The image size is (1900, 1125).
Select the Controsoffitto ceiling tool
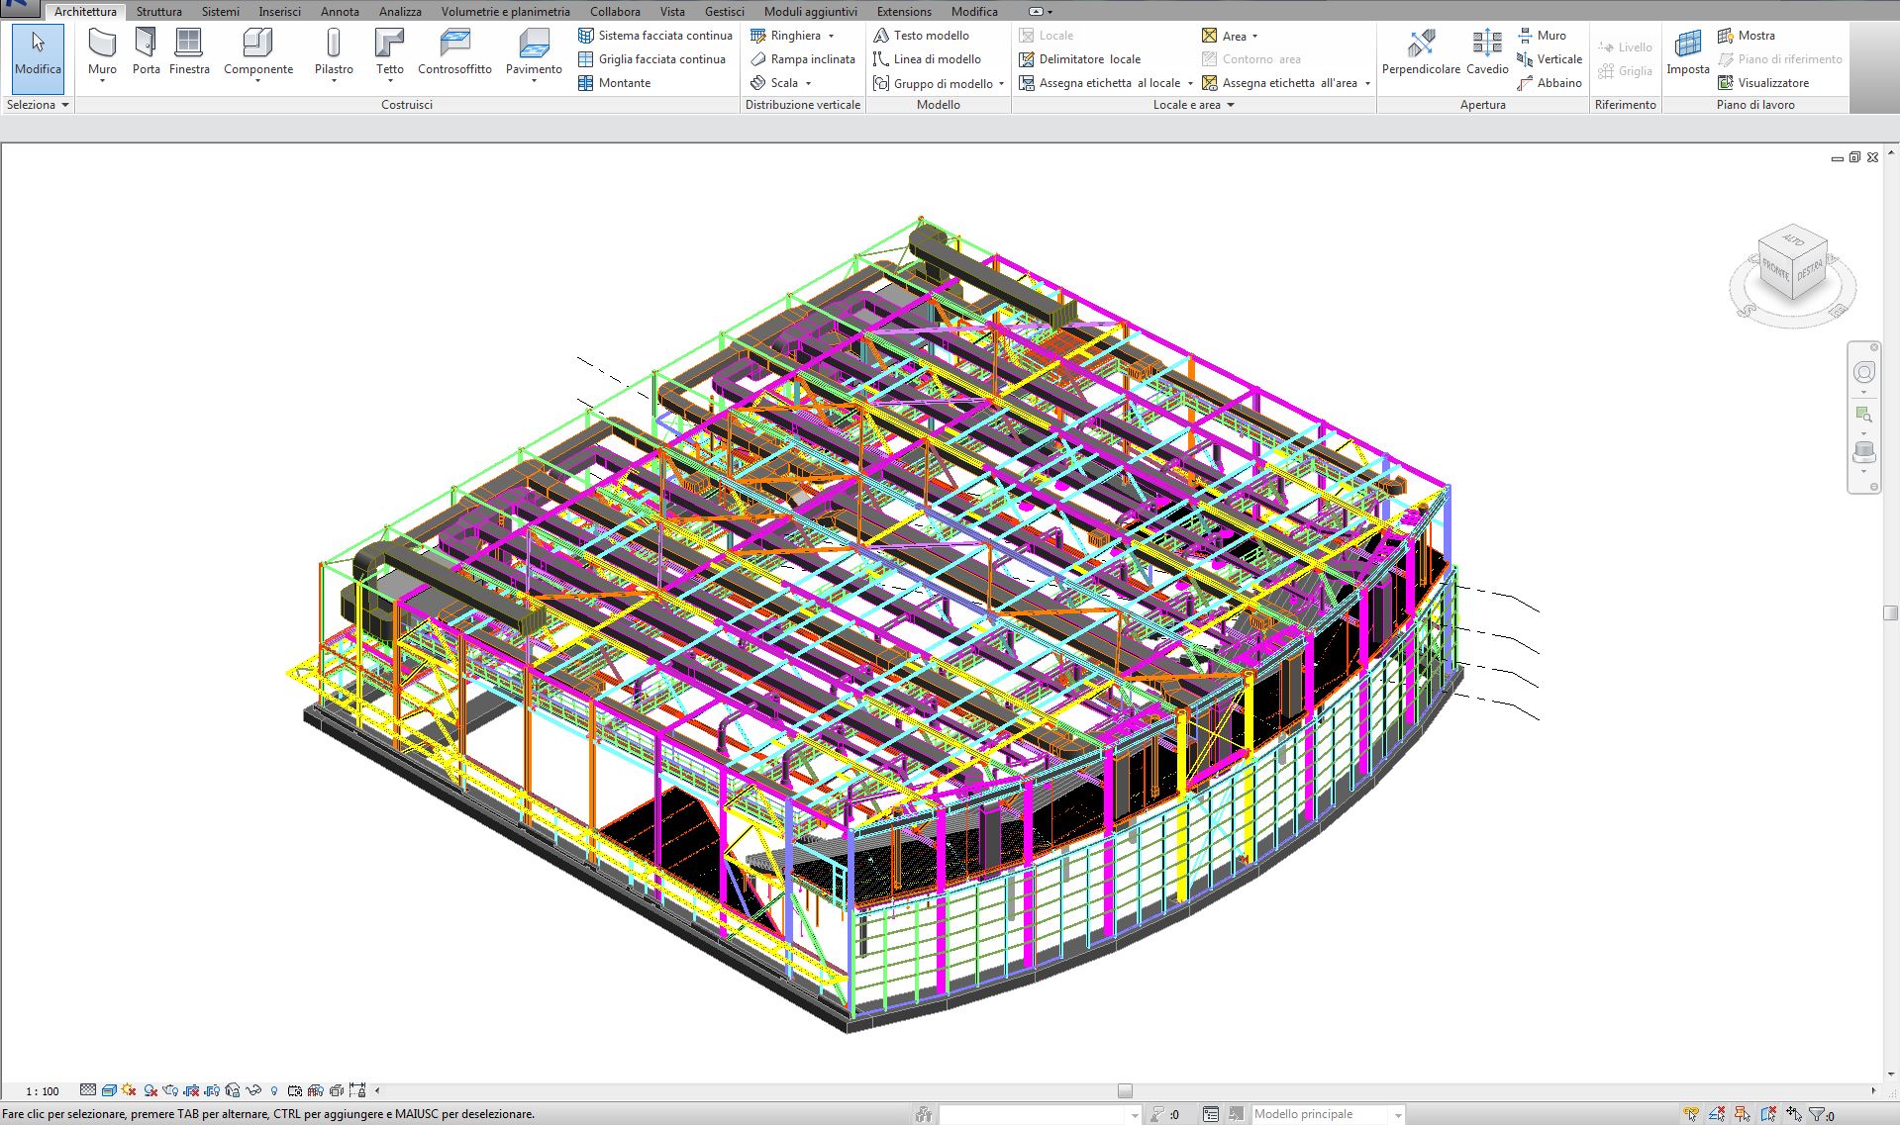(454, 52)
